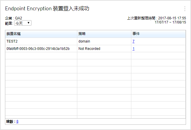This screenshot has height=130, width=191.
Task: Expand the 範圍 dropdown showing 今天
Action: [23, 23]
